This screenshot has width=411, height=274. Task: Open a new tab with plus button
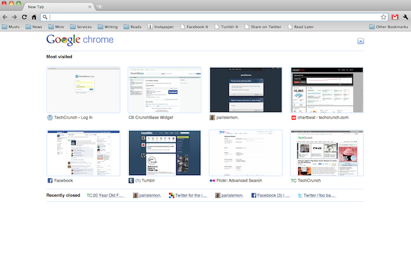point(100,7)
